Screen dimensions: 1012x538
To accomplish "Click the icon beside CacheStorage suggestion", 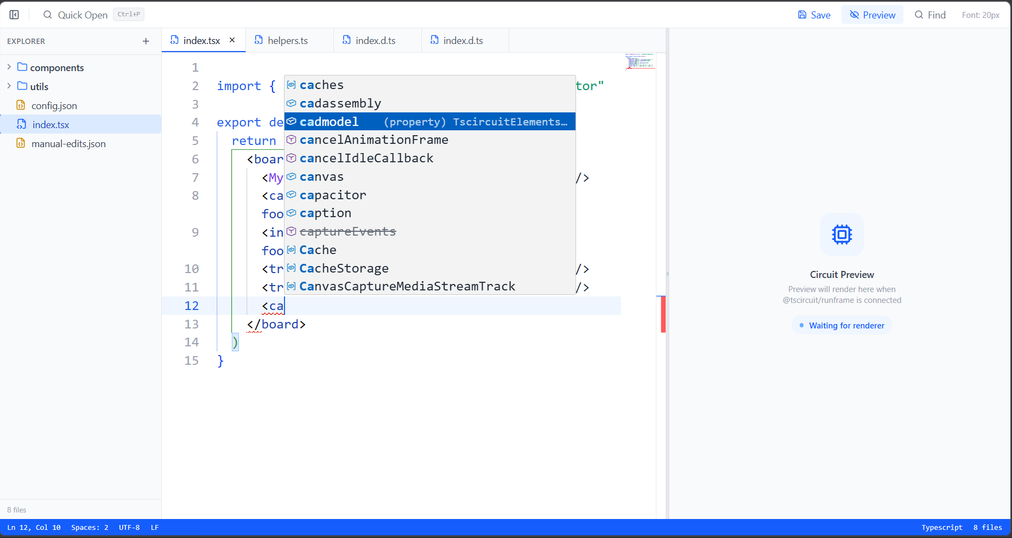I will [x=292, y=268].
